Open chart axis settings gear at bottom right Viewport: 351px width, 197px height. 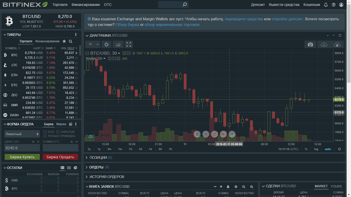pos(339,149)
